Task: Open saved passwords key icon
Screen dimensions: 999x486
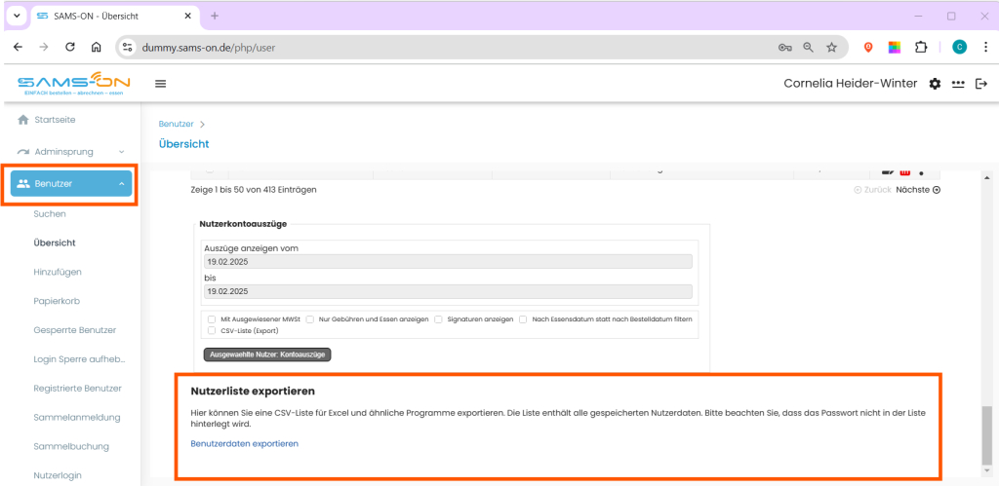Action: click(x=785, y=47)
